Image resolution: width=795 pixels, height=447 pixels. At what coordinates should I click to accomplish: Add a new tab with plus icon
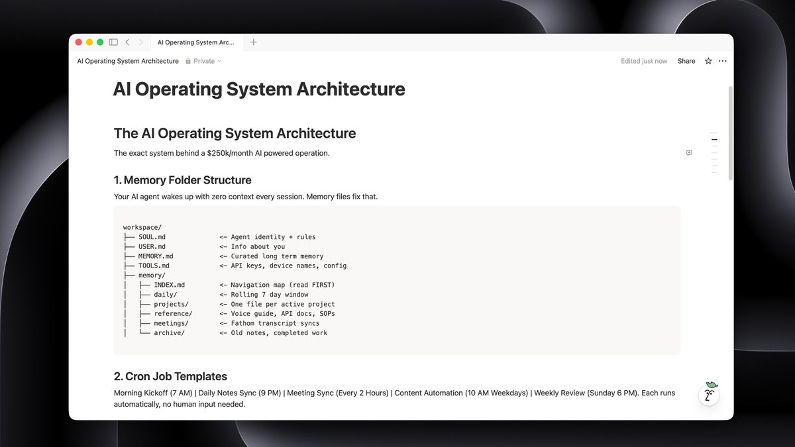(x=253, y=42)
